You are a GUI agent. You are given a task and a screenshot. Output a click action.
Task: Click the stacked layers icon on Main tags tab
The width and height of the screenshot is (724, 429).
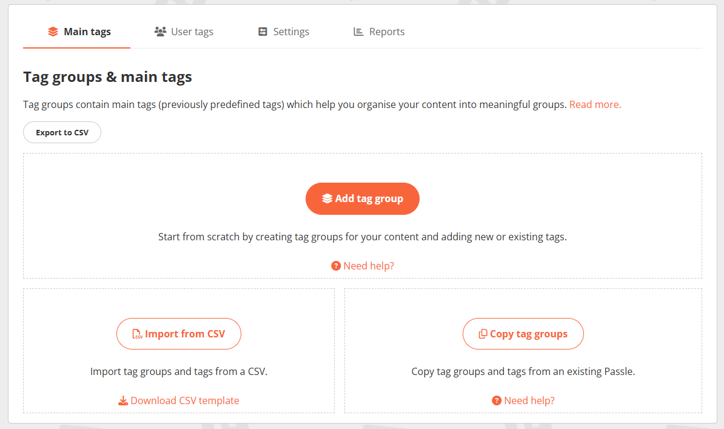[53, 32]
